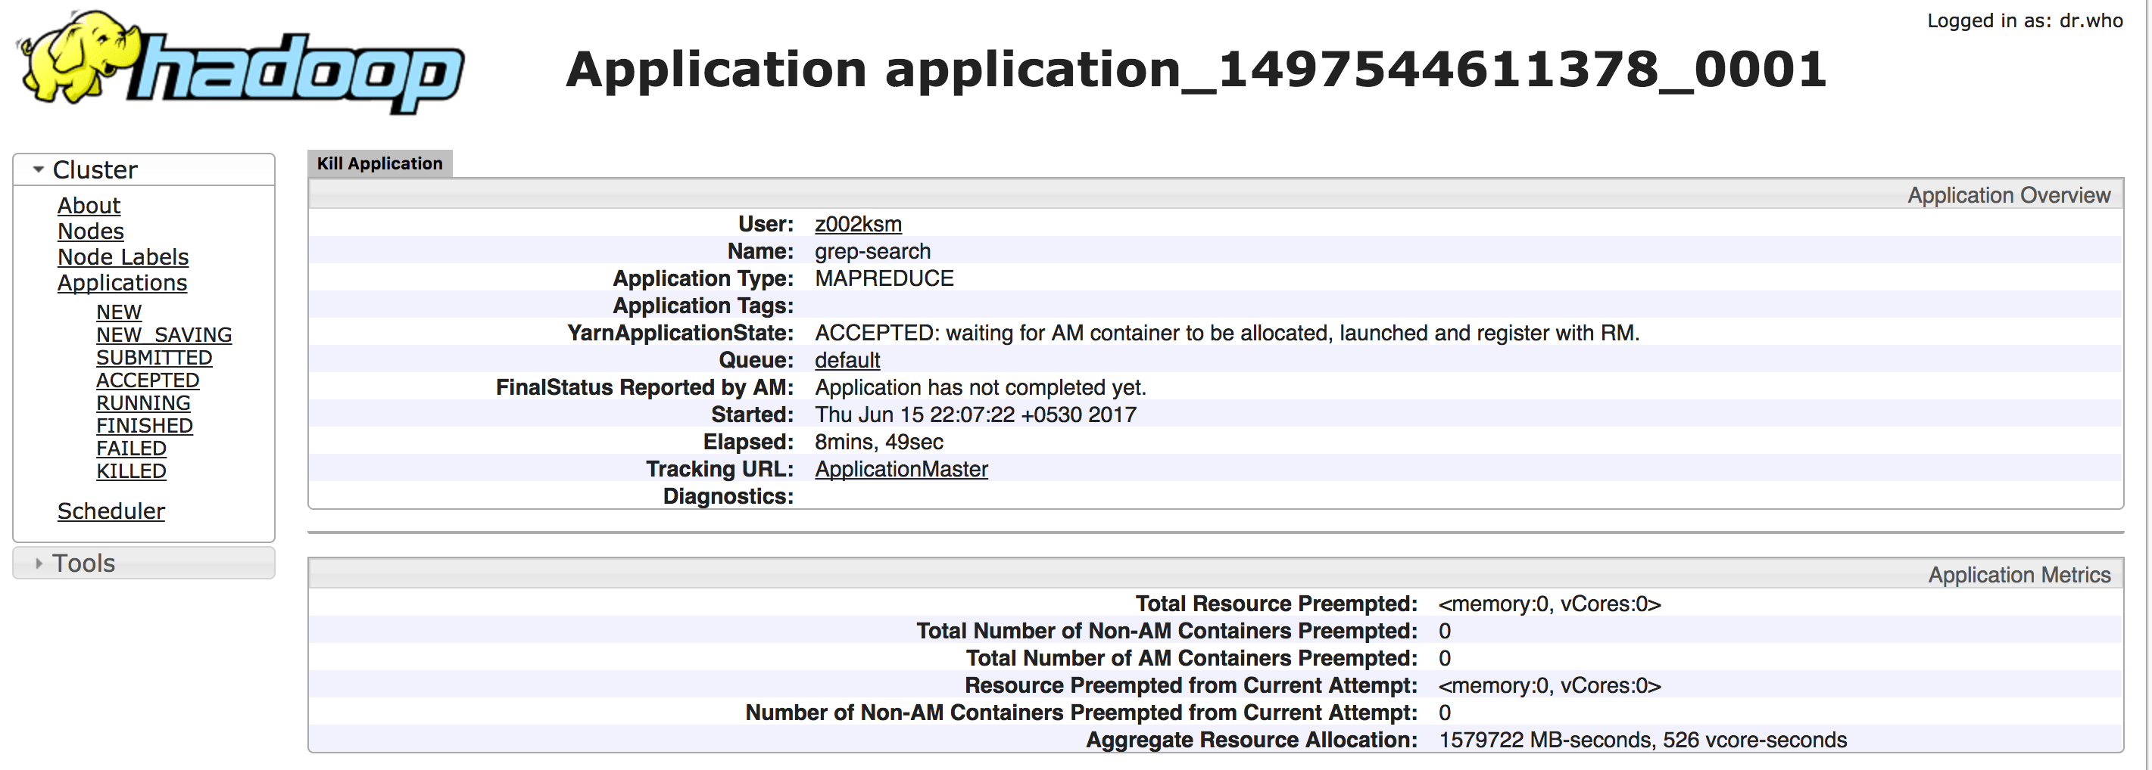This screenshot has width=2152, height=770.
Task: View FAILED applications
Action: pyautogui.click(x=130, y=448)
